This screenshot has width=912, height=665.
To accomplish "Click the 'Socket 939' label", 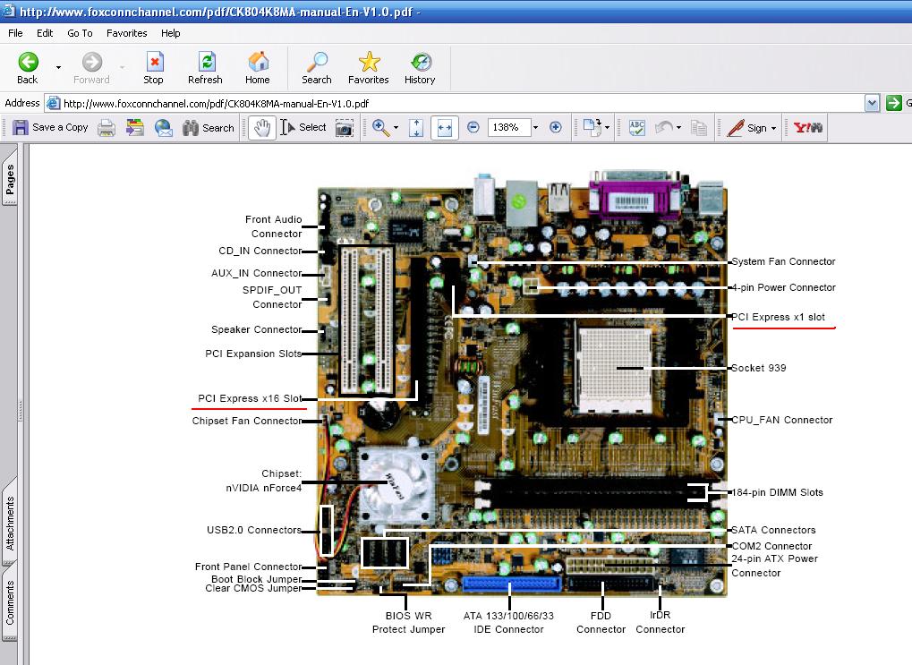I will (x=758, y=368).
